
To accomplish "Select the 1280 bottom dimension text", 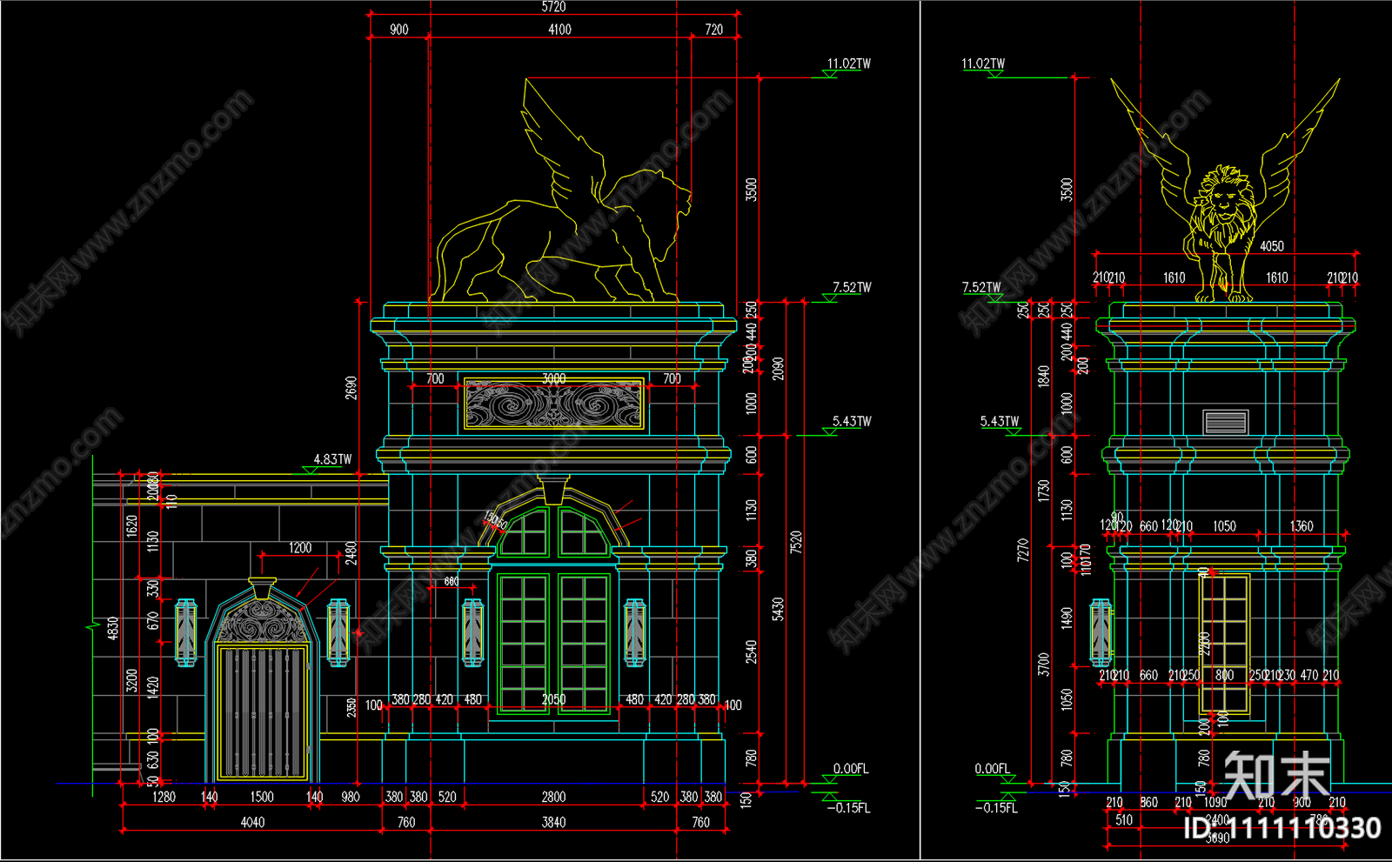I will click(x=164, y=797).
